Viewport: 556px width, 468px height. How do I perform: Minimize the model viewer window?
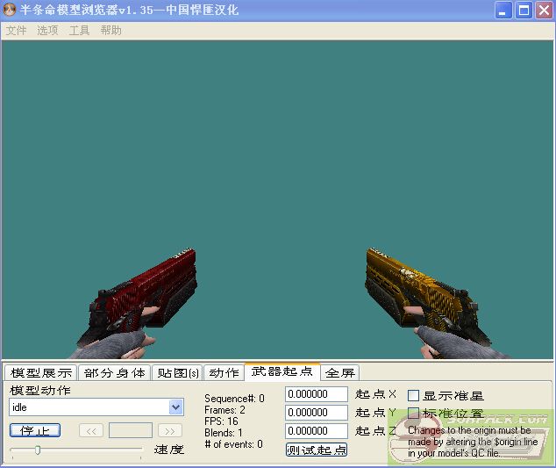503,11
